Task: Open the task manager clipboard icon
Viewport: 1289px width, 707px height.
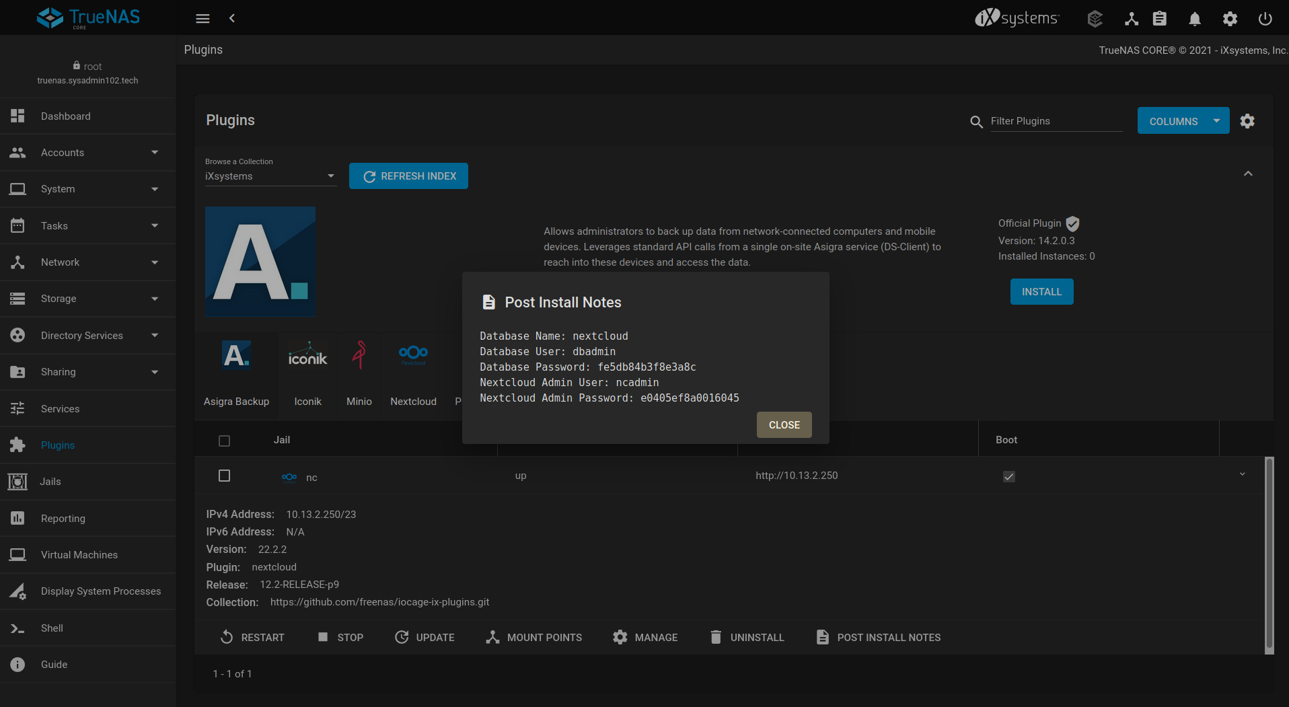Action: coord(1160,19)
